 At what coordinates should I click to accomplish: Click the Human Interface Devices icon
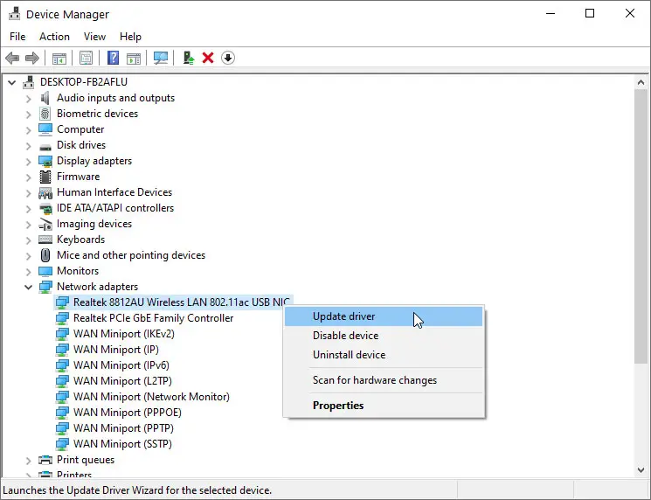pyautogui.click(x=45, y=192)
